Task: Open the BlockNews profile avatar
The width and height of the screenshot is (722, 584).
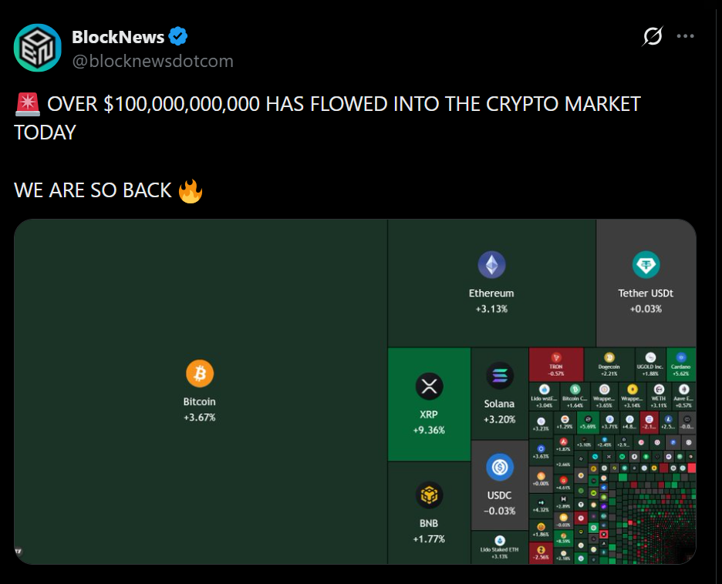Action: coord(37,47)
